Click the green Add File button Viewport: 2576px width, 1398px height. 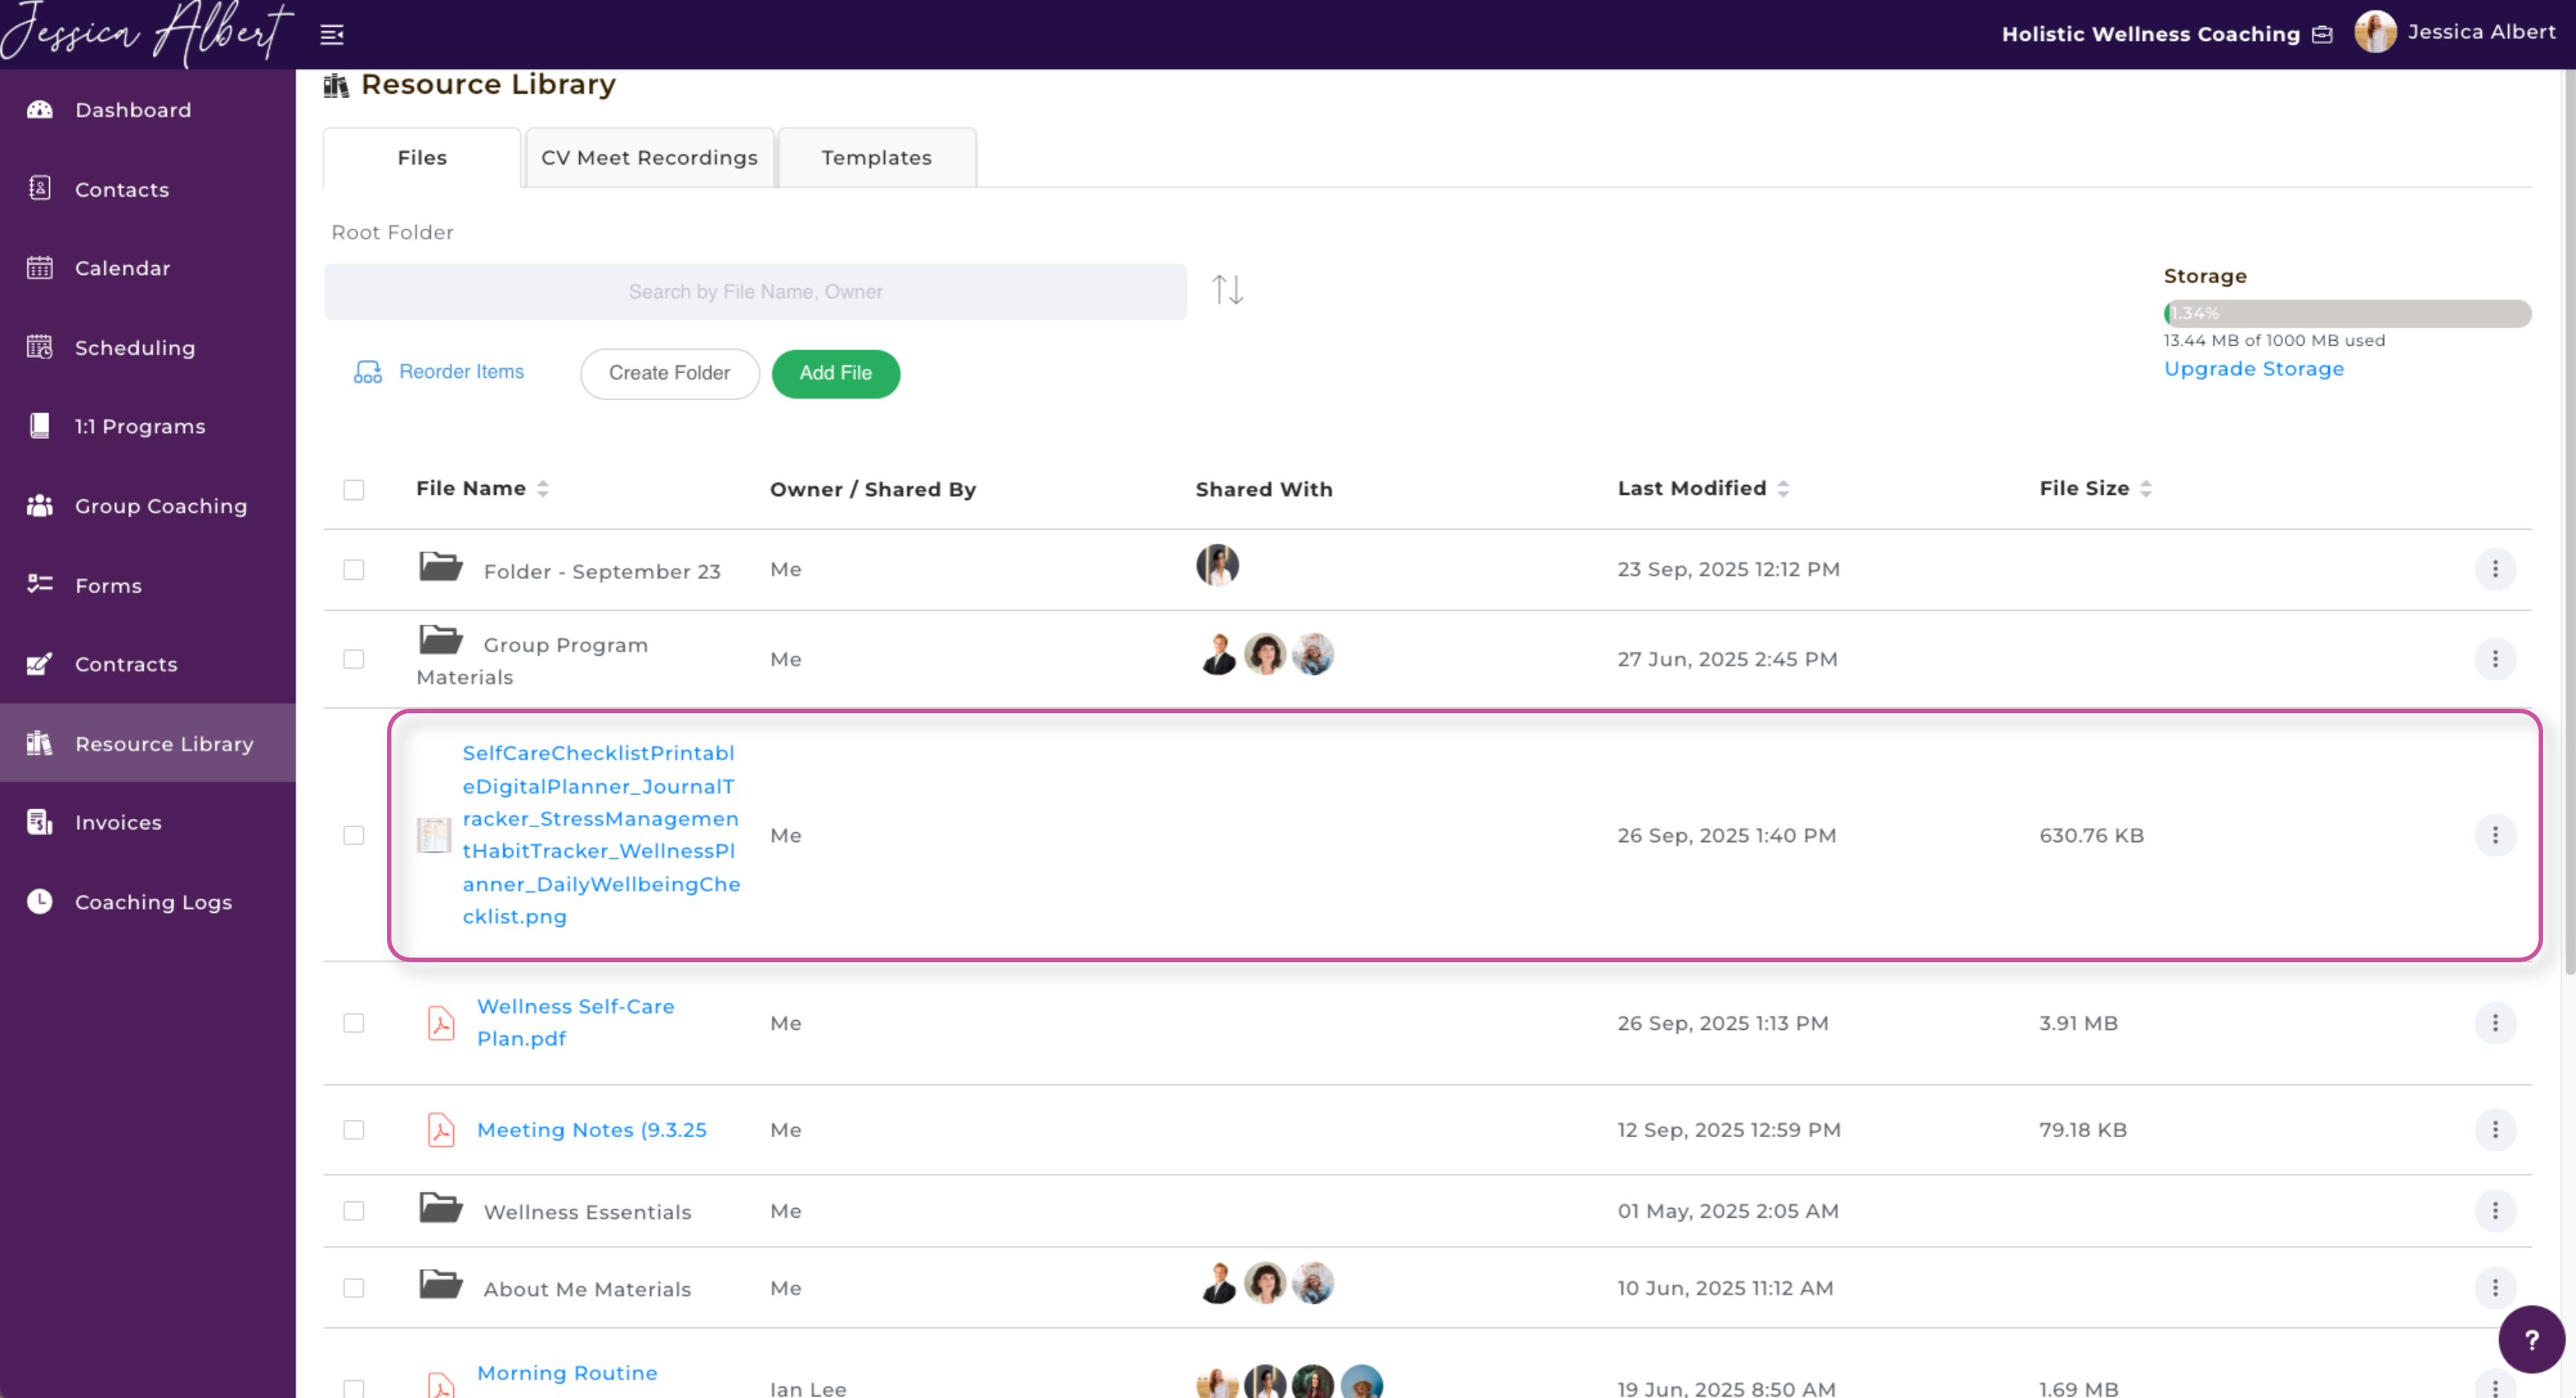[835, 373]
